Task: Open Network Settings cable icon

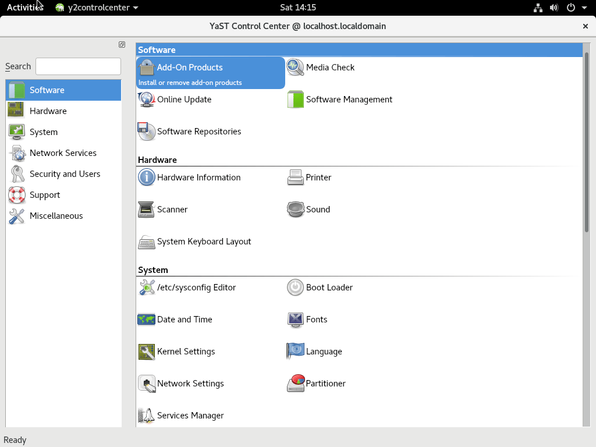Action: (146, 384)
